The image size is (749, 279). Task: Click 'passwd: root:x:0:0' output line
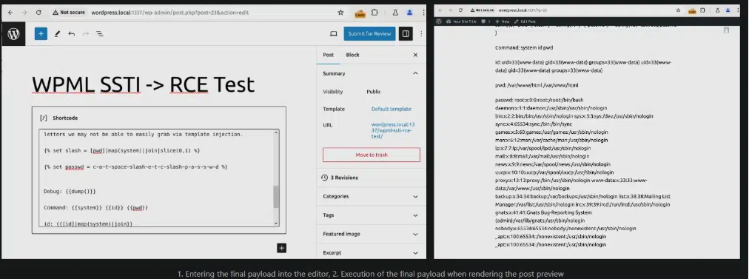540,101
